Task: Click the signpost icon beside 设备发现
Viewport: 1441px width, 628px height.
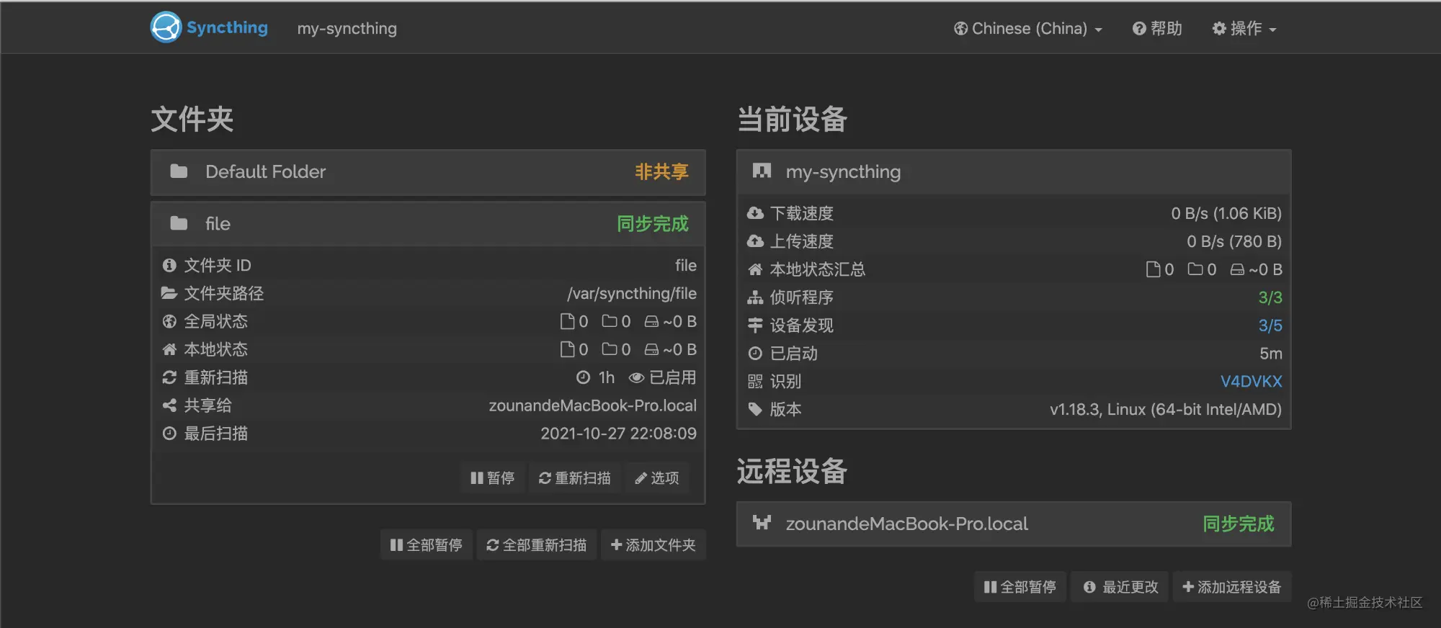Action: coord(755,326)
